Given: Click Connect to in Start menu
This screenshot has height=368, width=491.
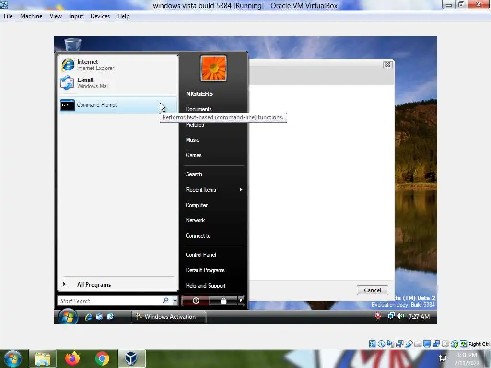Looking at the screenshot, I should coord(198,236).
